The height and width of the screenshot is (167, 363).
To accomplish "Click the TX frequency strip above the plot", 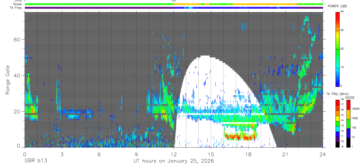I will pyautogui.click(x=174, y=8).
